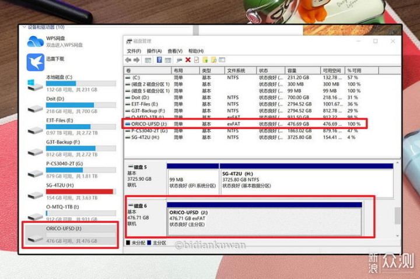Select ORICO-UFSD (J:) drive icon in Explorer
Viewport: 420px width, 279px height.
[x=35, y=238]
